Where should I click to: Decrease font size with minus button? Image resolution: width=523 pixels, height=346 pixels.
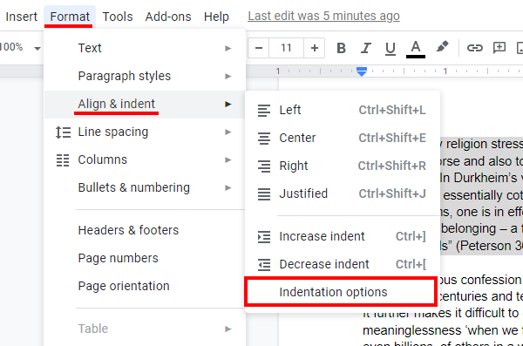click(259, 48)
